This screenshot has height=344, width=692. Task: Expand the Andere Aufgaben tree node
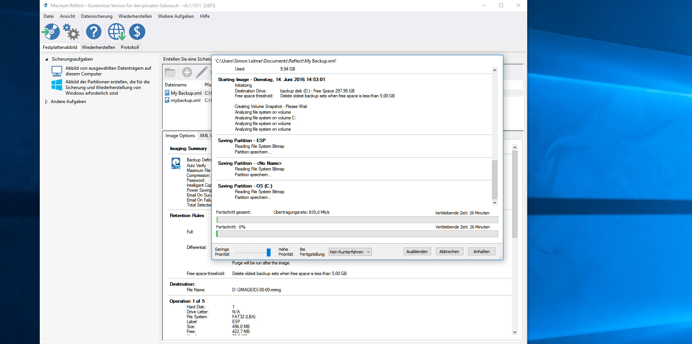[47, 102]
